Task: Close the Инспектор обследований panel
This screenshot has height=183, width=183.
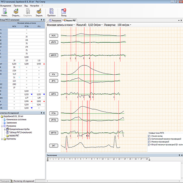Action: point(44,113)
